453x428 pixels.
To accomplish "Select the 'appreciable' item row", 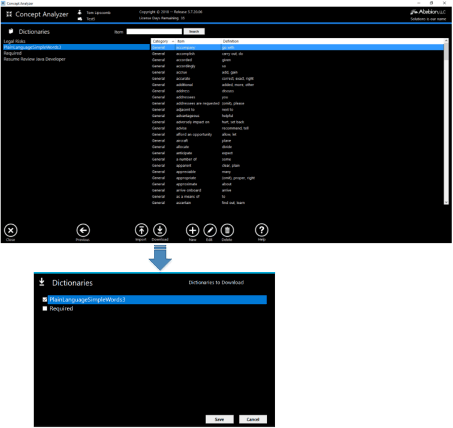I will 297,171.
